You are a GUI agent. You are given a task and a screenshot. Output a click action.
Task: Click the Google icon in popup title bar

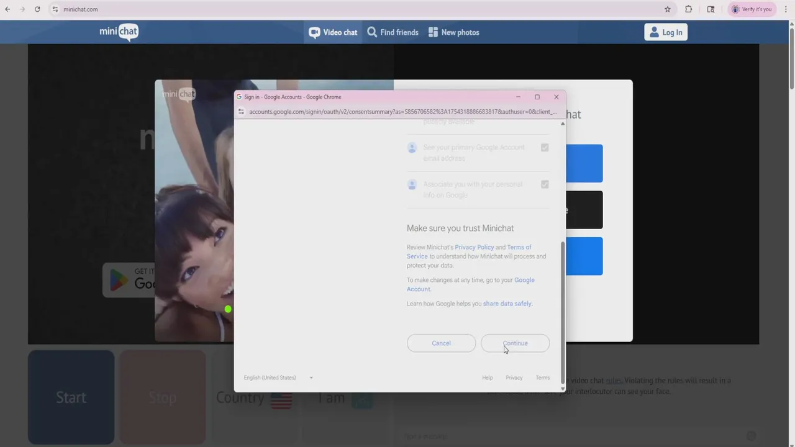click(x=239, y=97)
